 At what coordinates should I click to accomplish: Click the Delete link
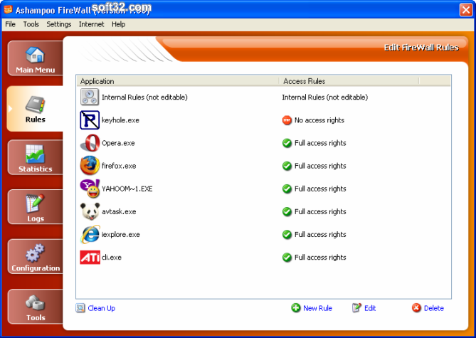click(434, 308)
